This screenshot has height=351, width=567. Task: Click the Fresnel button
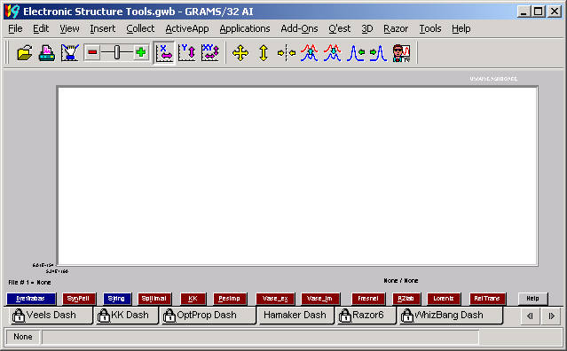(x=368, y=299)
